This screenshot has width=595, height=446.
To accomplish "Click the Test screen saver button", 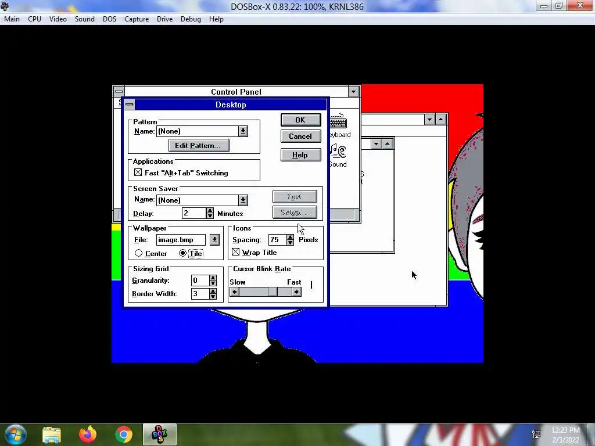I will coord(295,196).
